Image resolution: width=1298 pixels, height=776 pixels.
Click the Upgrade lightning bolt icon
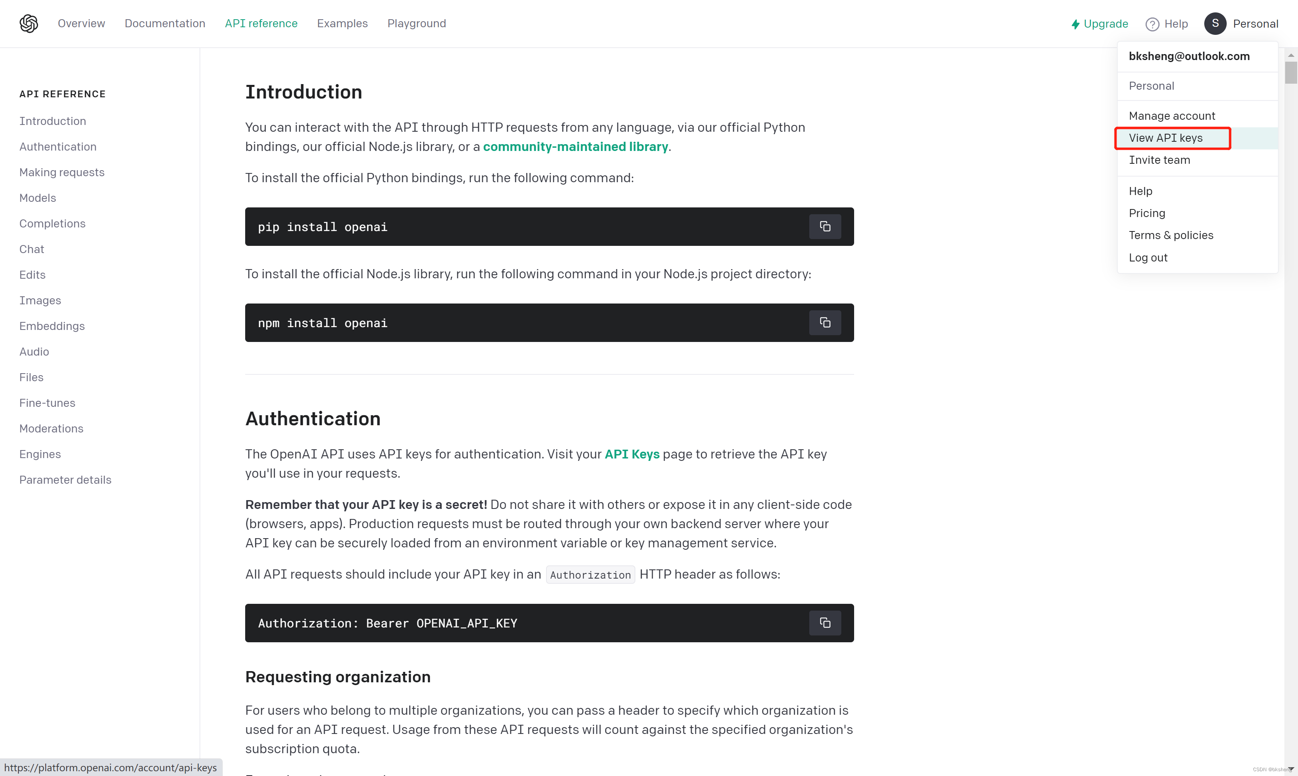(x=1076, y=24)
